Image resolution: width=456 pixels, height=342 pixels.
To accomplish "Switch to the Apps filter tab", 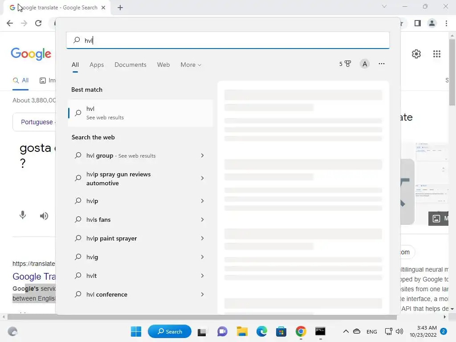I will [x=97, y=65].
